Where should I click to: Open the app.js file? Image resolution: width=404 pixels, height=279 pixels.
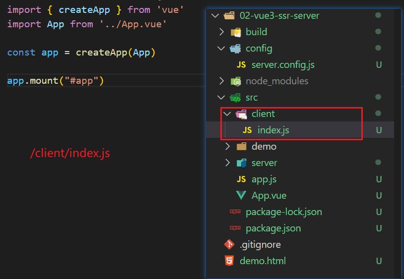pyautogui.click(x=264, y=179)
